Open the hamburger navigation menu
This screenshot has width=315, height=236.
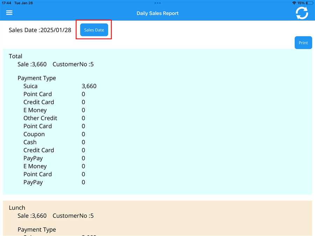(x=9, y=13)
